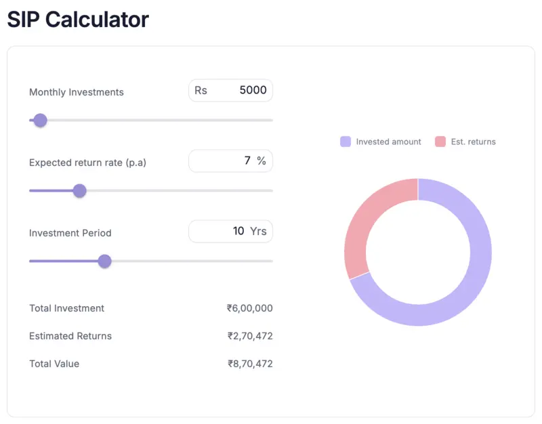This screenshot has width=542, height=424.
Task: Click the Rs prefix in investment input
Action: point(201,90)
